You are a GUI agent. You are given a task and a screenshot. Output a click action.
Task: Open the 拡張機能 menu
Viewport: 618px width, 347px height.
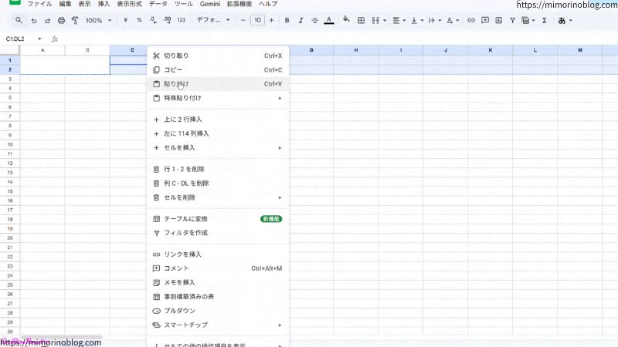pos(239,4)
